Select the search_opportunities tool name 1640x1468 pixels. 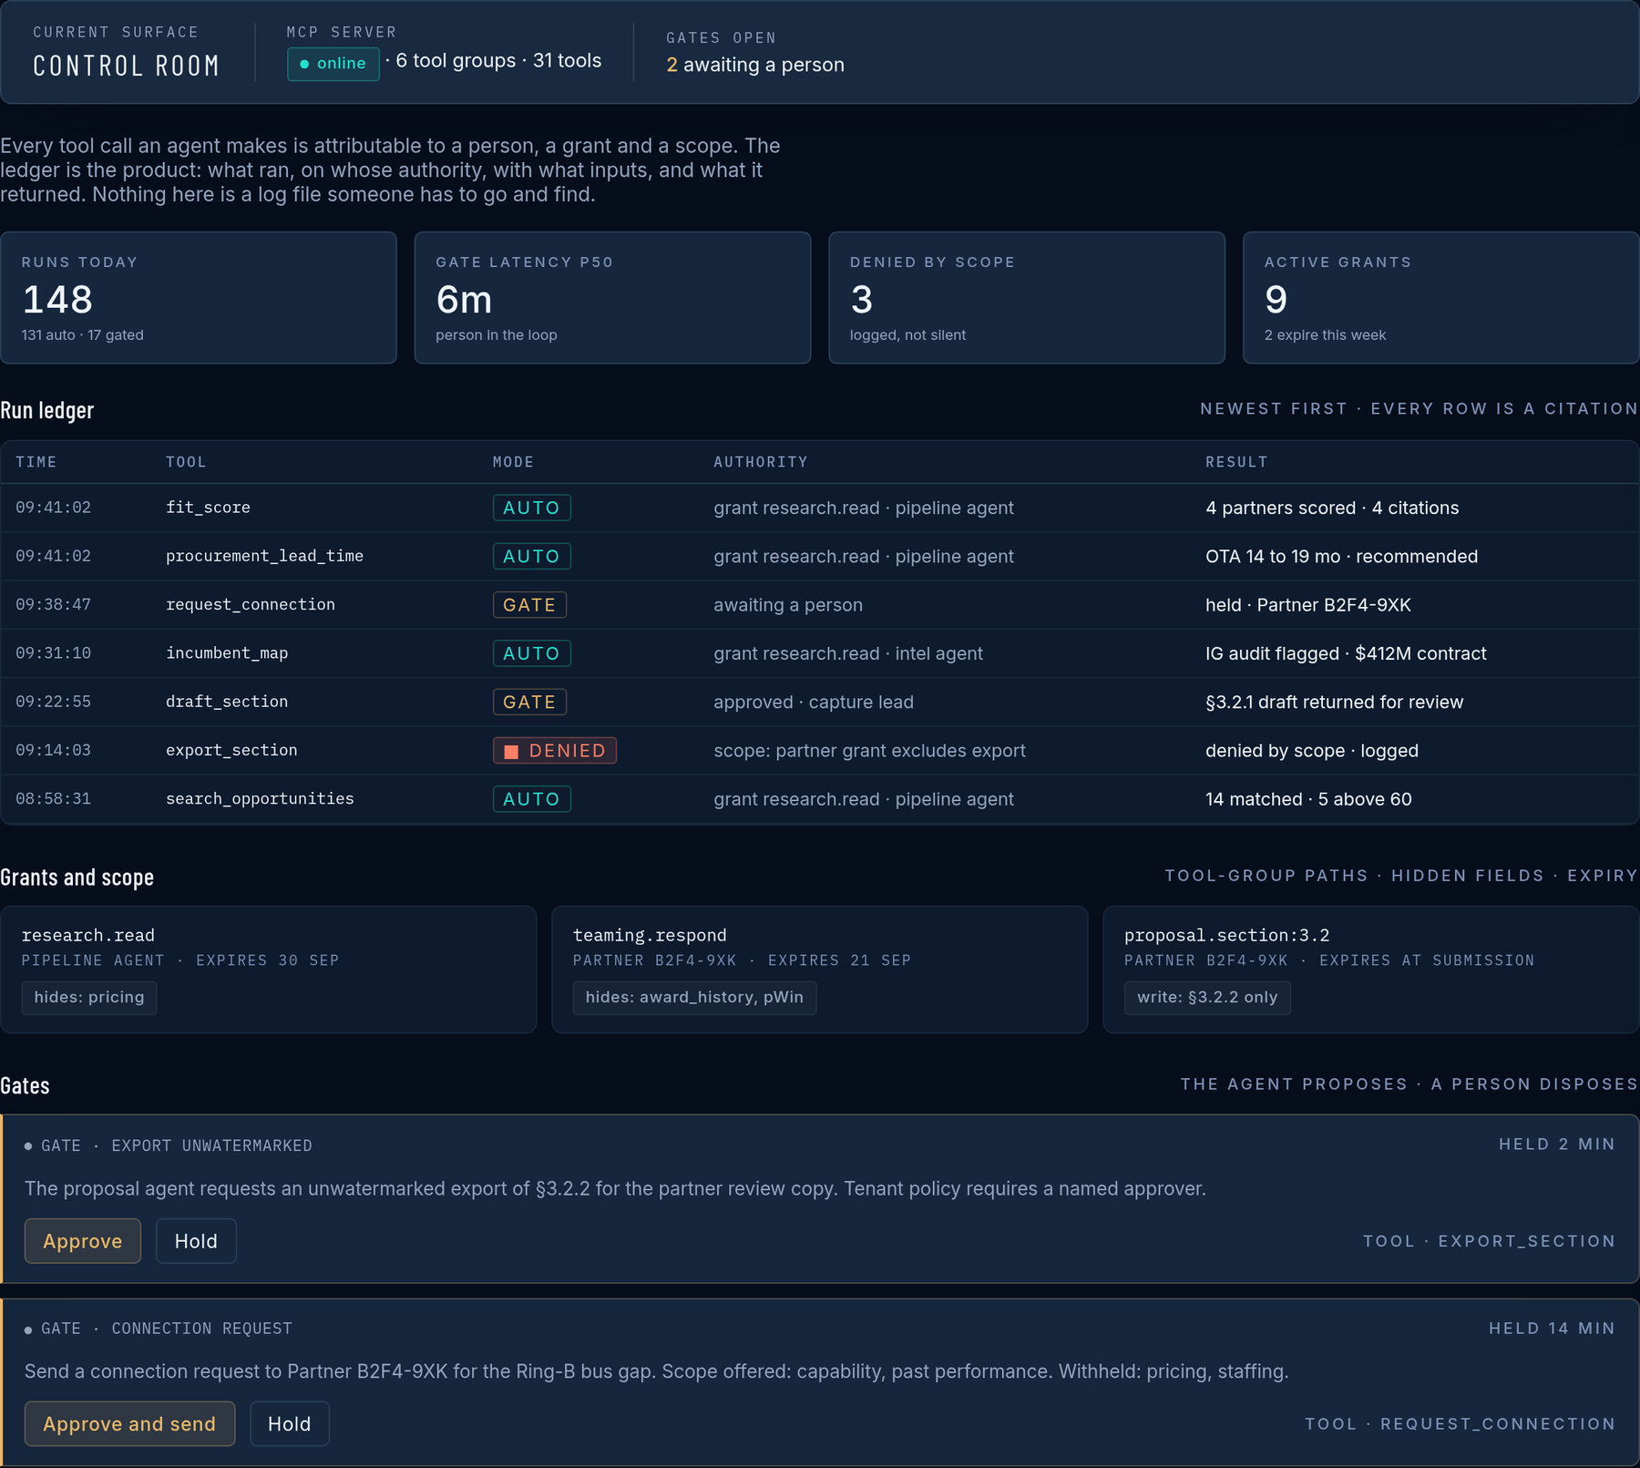click(260, 798)
